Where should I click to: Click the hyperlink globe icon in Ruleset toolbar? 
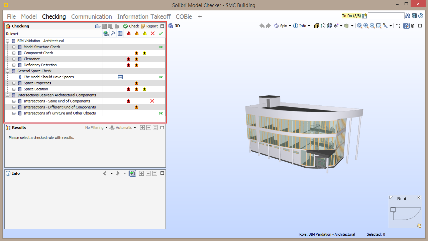[x=106, y=33]
